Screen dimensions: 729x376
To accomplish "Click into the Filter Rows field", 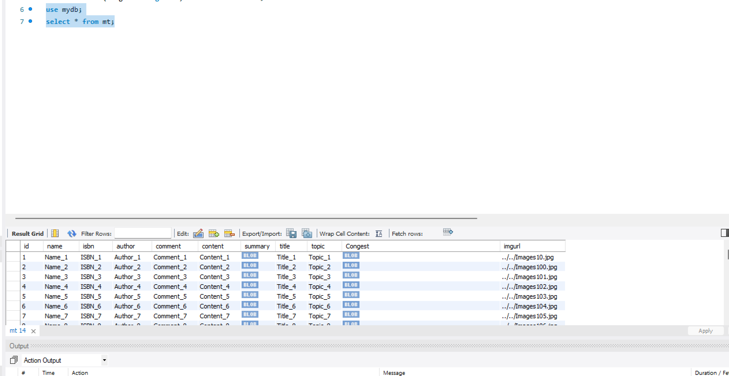I will [x=143, y=233].
